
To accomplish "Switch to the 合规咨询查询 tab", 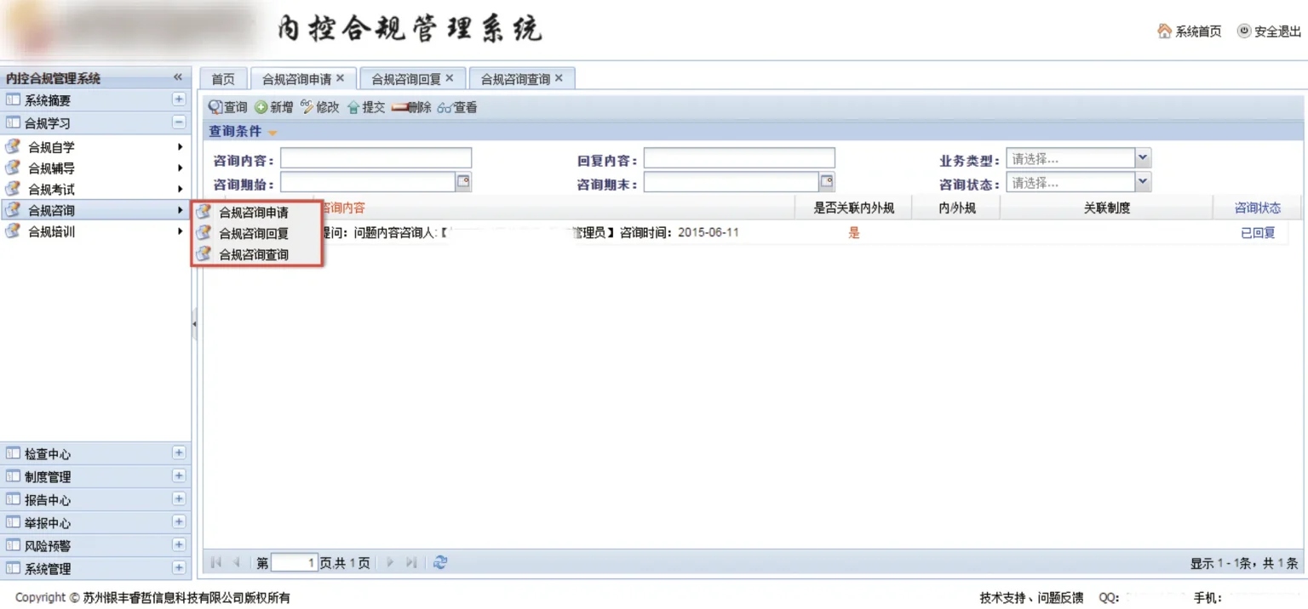I will pyautogui.click(x=515, y=79).
